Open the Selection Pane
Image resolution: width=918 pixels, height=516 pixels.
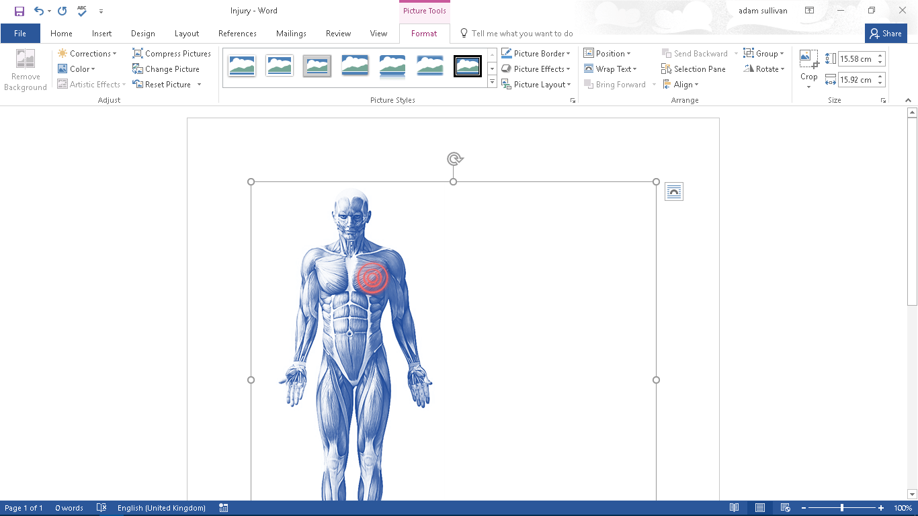[694, 69]
